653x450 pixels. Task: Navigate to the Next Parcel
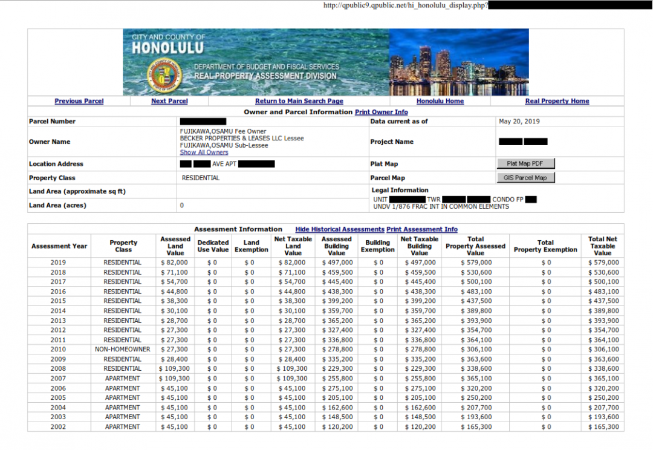pos(169,101)
